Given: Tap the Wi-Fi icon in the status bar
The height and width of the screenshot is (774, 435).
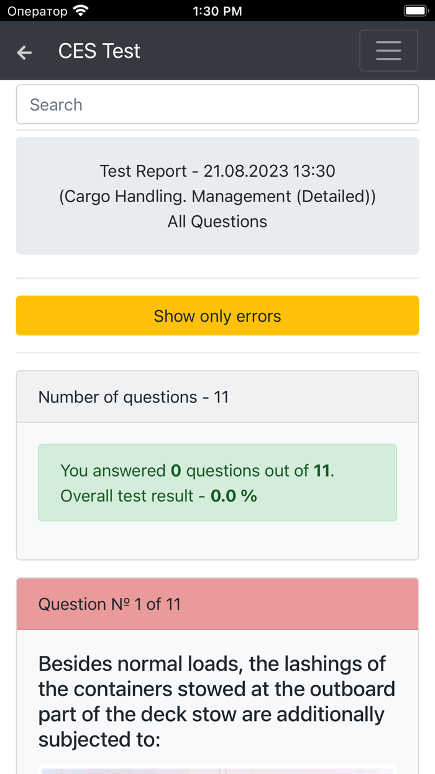Looking at the screenshot, I should pos(81,10).
